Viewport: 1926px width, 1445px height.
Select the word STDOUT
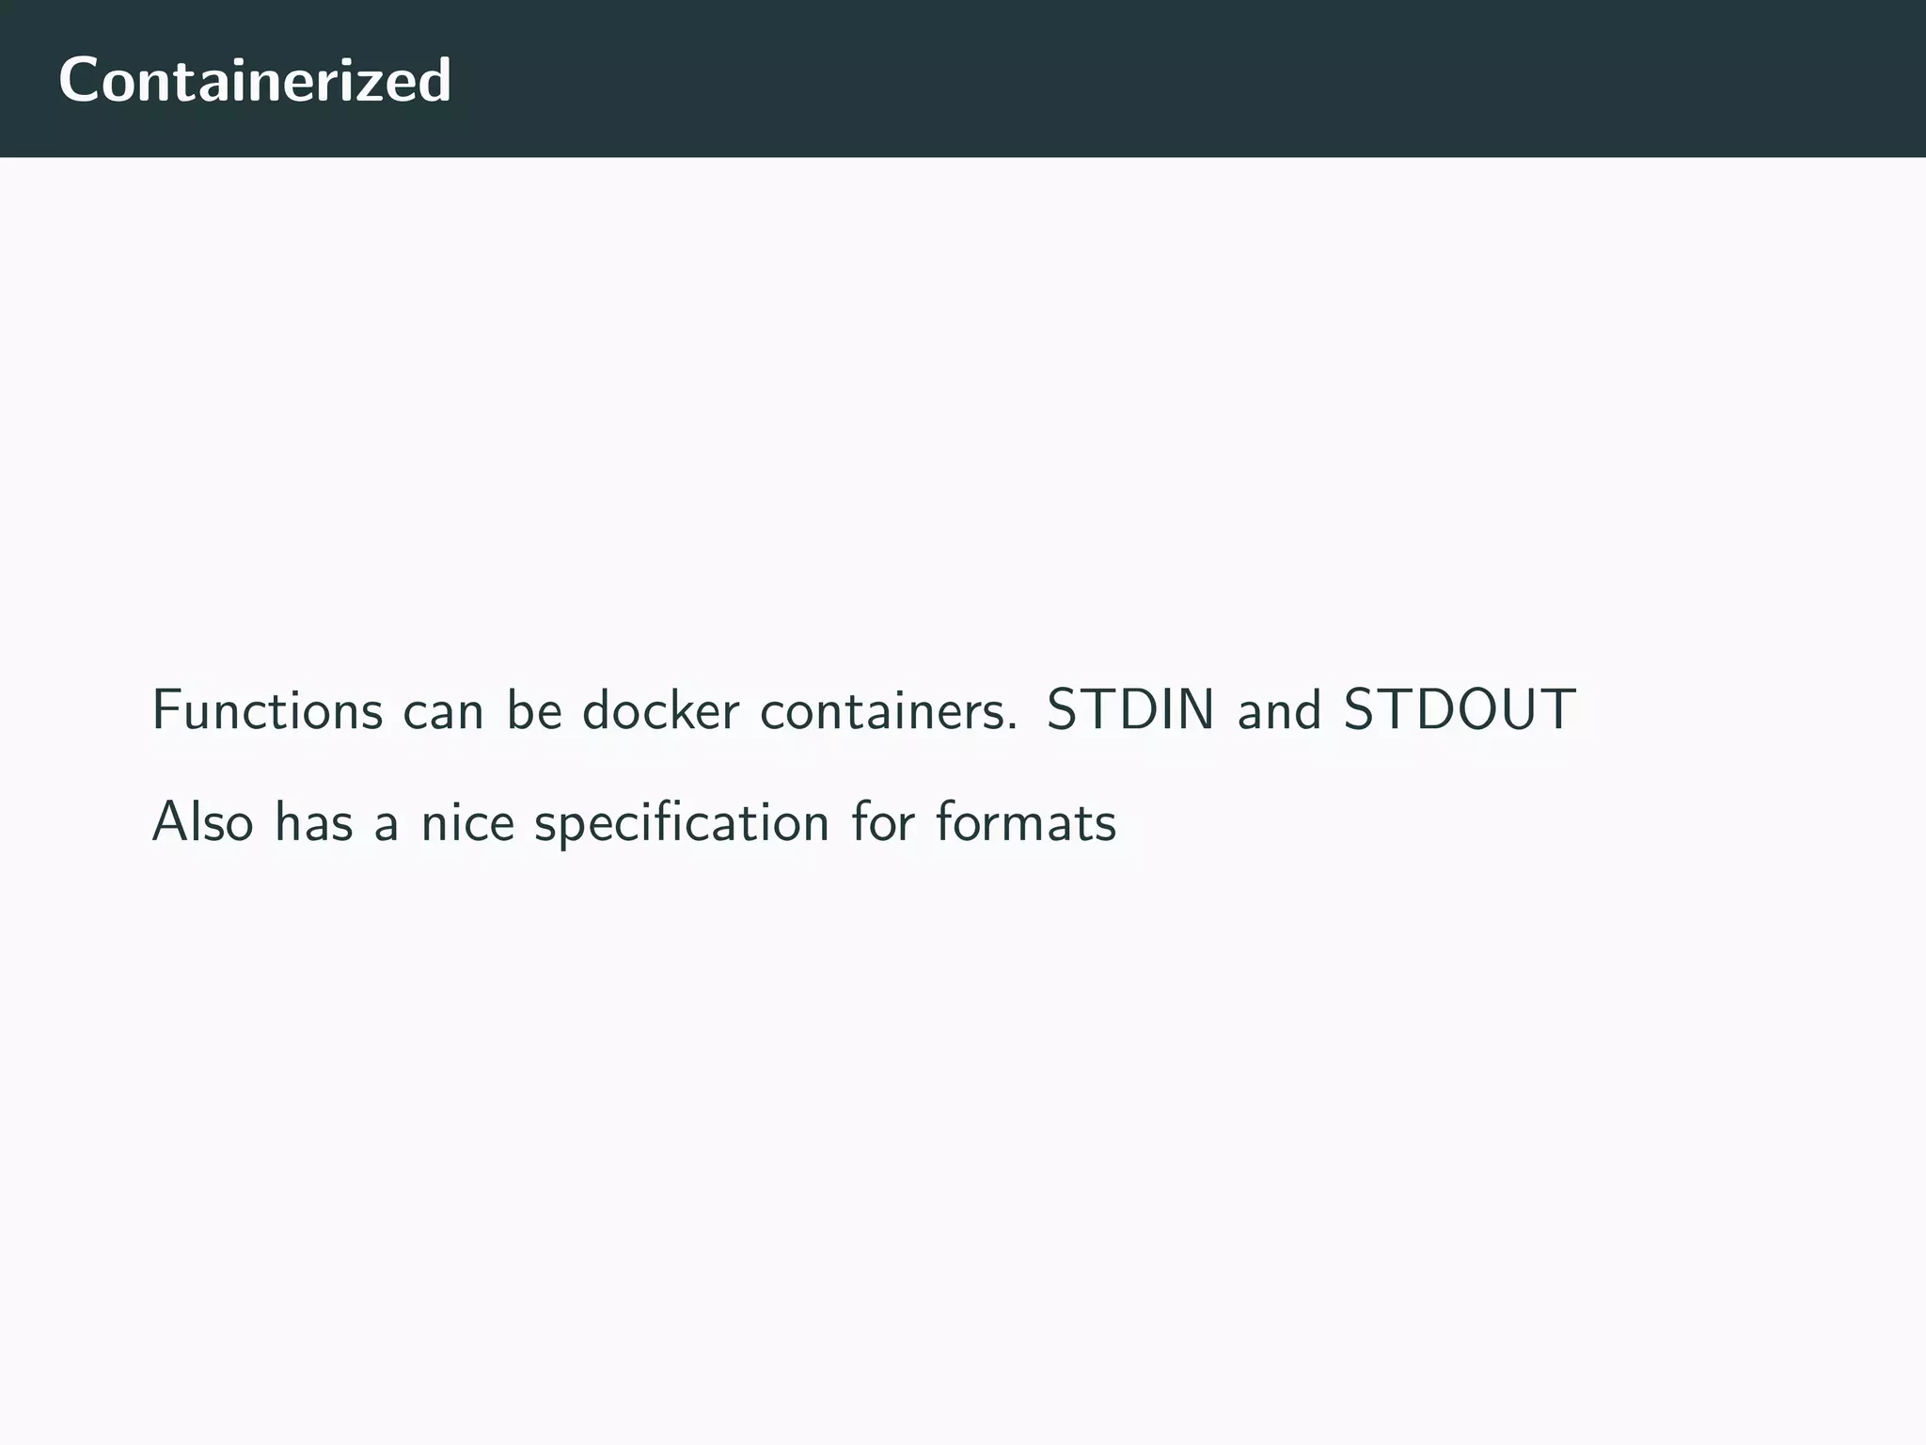pyautogui.click(x=1460, y=709)
